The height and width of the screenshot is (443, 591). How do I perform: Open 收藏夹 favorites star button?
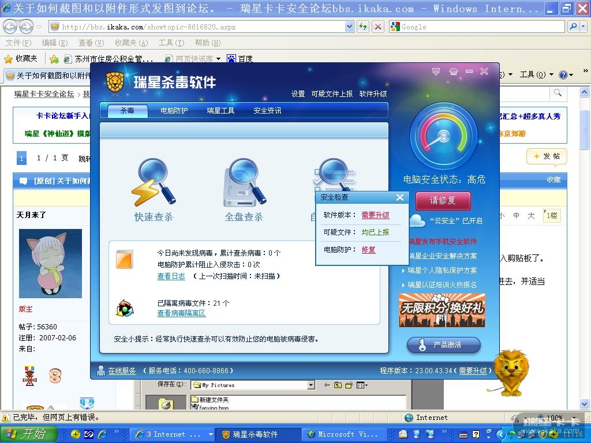tap(21, 58)
